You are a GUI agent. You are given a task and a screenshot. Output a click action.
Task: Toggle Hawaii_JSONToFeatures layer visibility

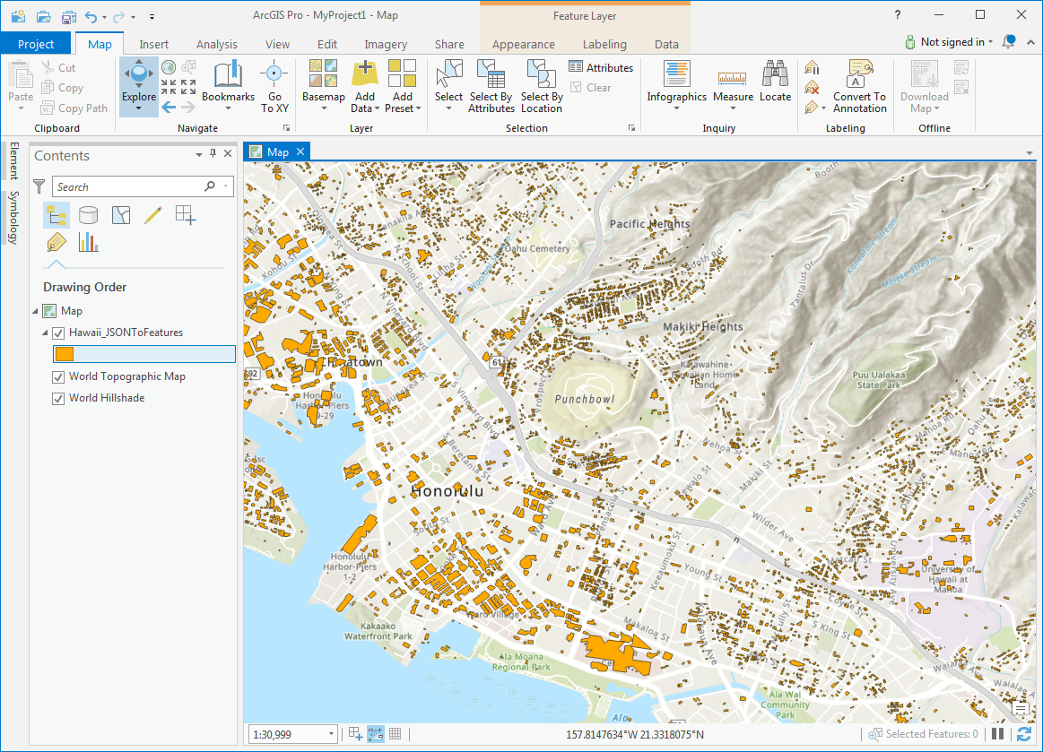58,333
